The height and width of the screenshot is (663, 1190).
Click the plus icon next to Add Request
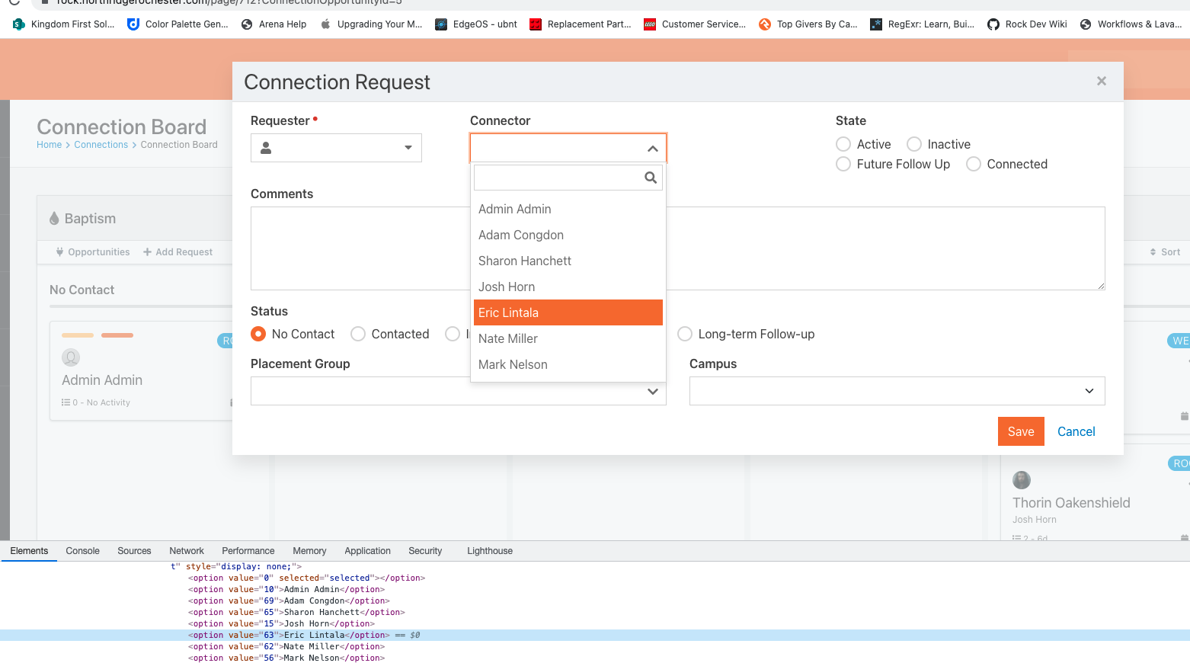point(149,251)
